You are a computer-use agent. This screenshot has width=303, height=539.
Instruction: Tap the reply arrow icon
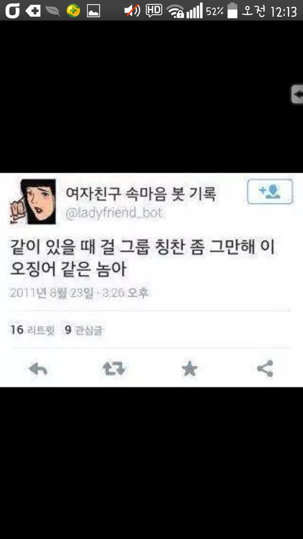[38, 369]
